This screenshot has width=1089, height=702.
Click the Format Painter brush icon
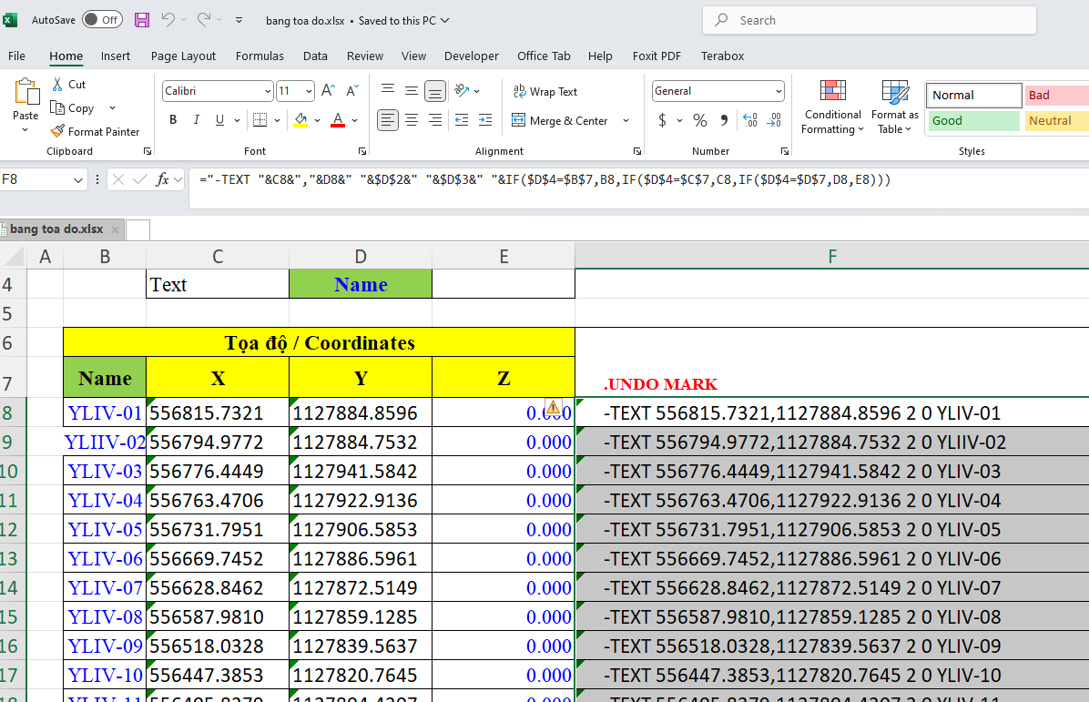click(x=57, y=131)
